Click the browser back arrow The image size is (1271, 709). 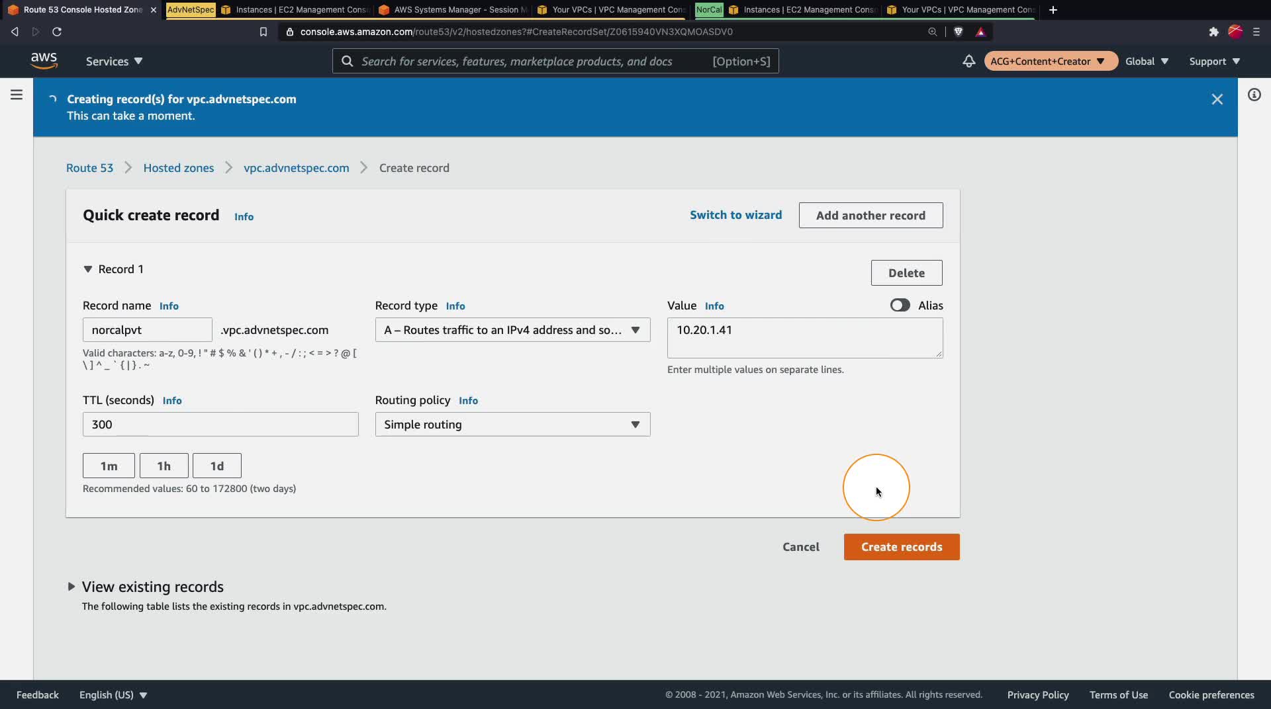pyautogui.click(x=15, y=32)
